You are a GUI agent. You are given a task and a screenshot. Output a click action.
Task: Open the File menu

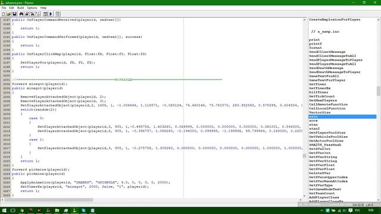[4, 8]
